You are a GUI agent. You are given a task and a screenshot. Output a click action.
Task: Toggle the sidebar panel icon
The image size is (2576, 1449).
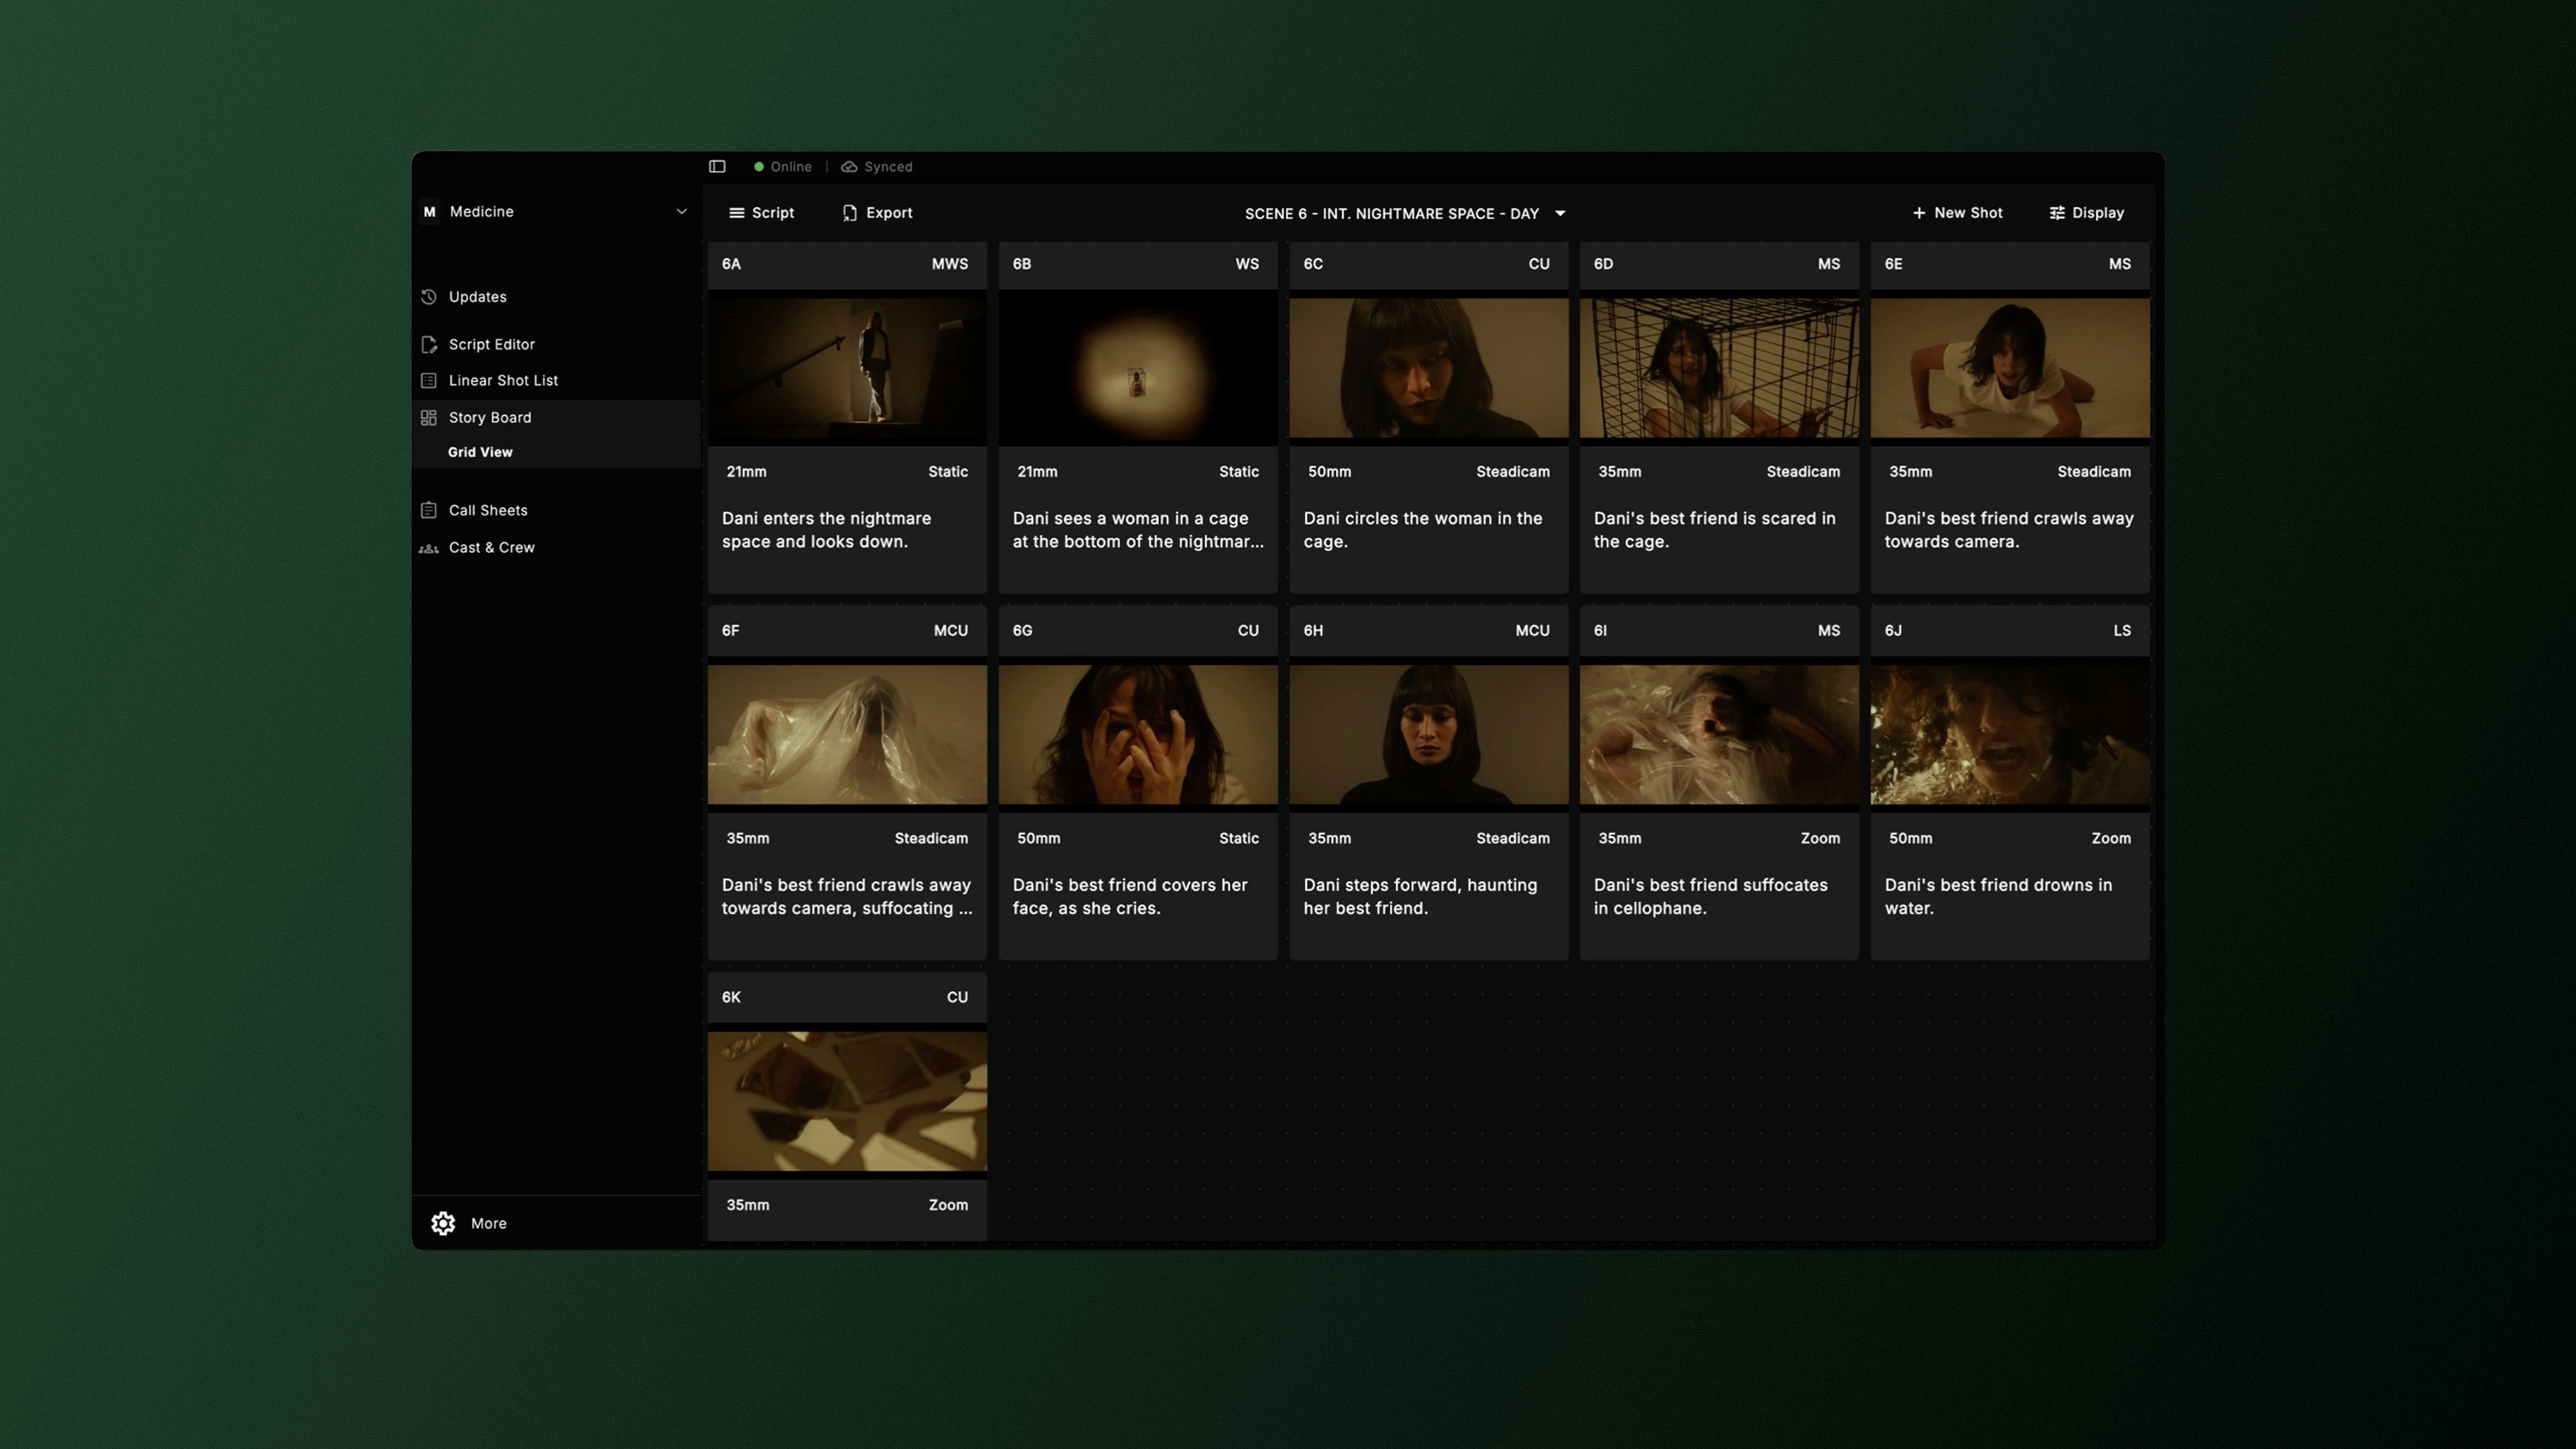717,166
